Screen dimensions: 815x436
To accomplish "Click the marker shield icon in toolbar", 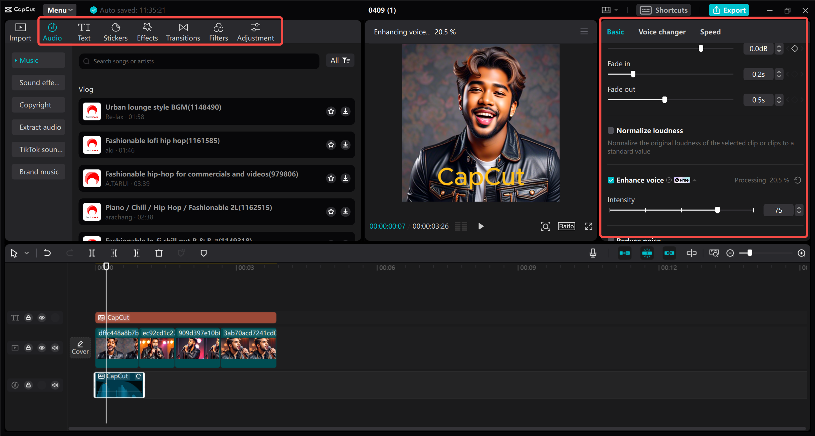I will pyautogui.click(x=204, y=253).
